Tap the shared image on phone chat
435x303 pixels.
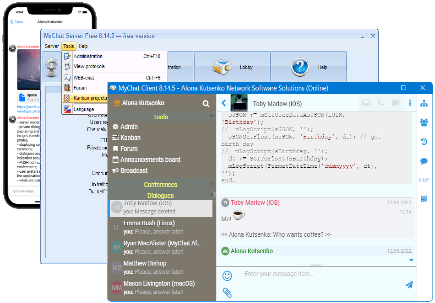(x=29, y=69)
